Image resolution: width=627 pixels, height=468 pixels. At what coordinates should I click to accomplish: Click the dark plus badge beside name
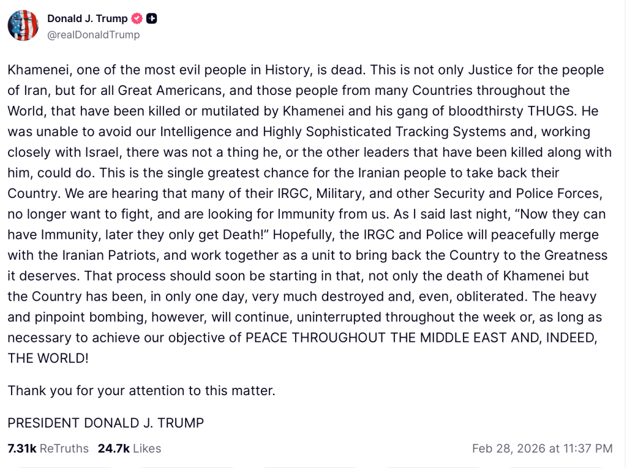[152, 18]
